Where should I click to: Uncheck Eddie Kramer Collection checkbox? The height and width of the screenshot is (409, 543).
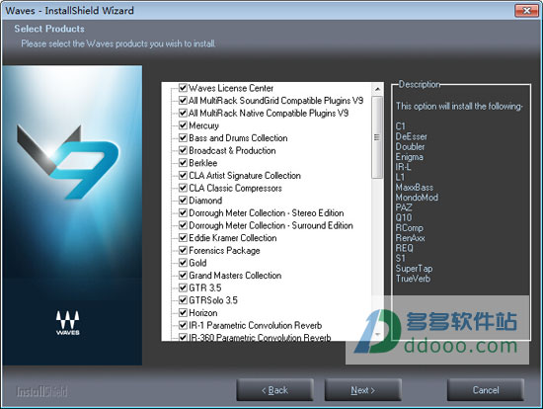click(x=183, y=237)
